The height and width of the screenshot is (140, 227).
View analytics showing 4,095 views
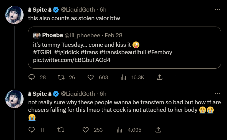(x=119, y=130)
